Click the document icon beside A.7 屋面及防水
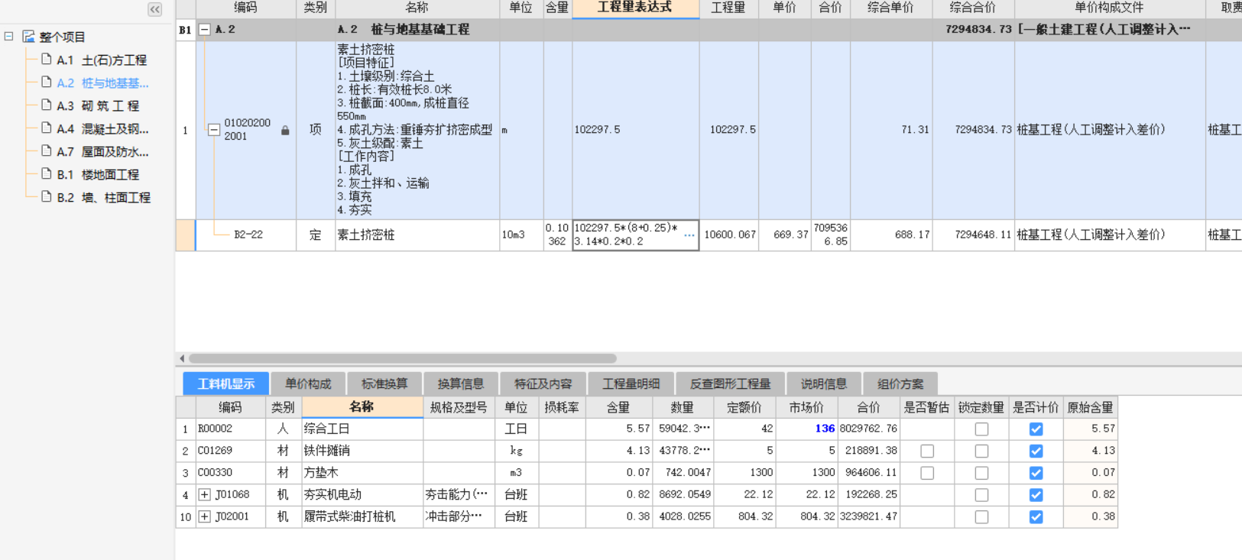The width and height of the screenshot is (1242, 560). [x=47, y=151]
